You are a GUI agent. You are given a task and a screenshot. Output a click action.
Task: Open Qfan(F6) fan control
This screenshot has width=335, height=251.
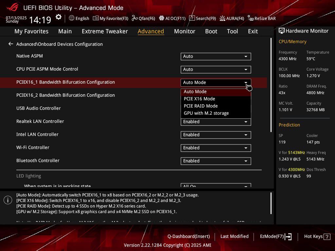tap(143, 18)
